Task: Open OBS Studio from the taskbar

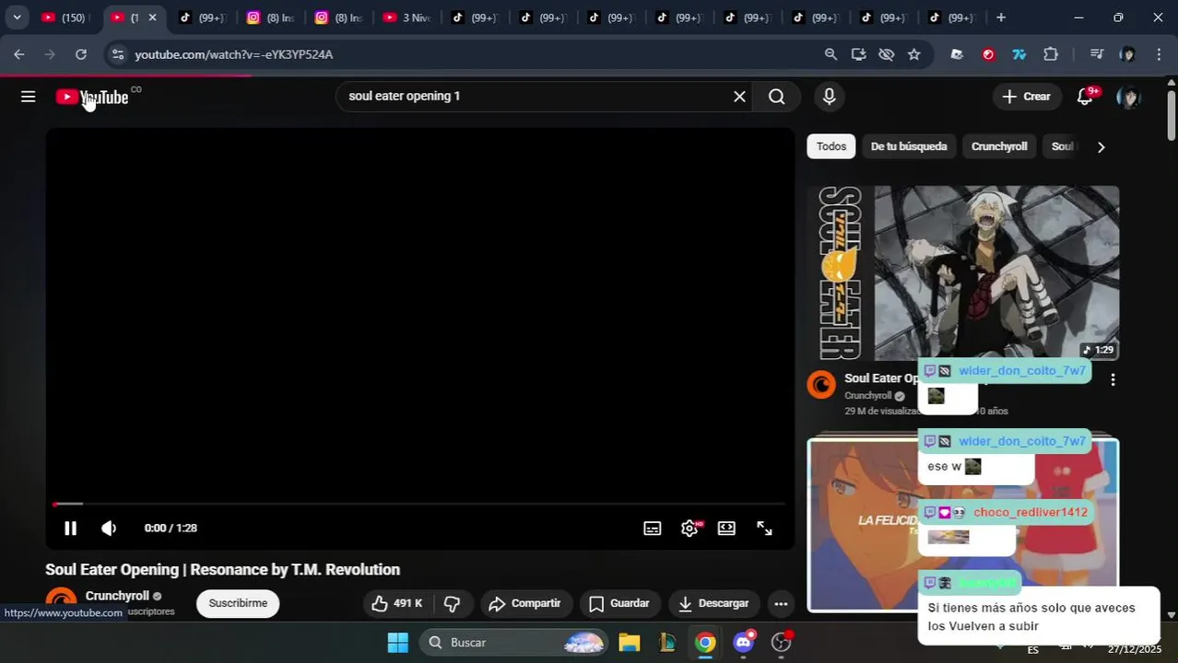Action: click(782, 643)
